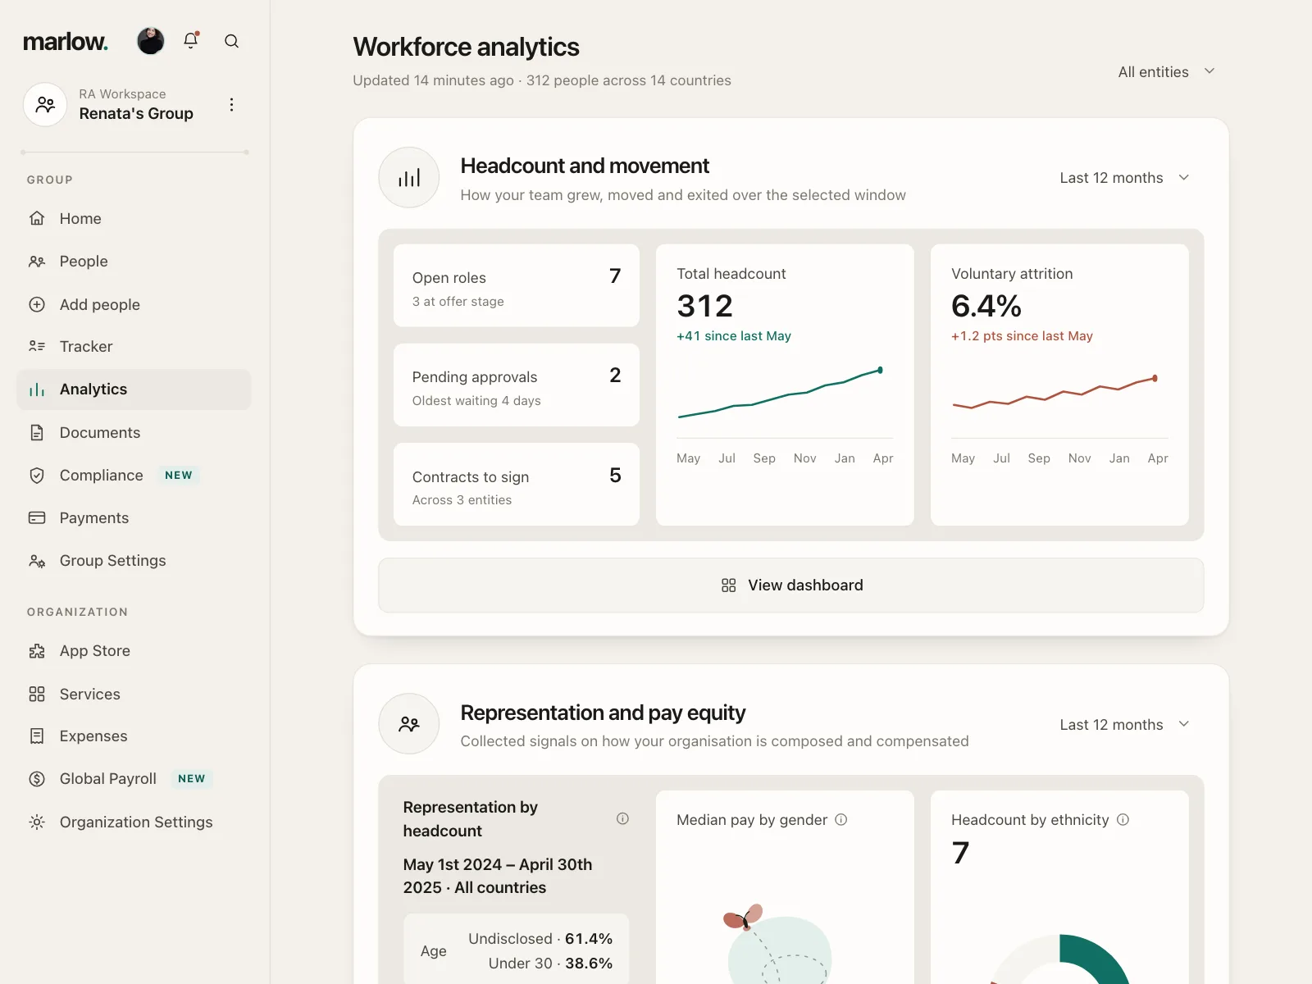The image size is (1312, 984).
Task: Click 'Undisclosed · 61.4%' age value
Action: point(540,939)
